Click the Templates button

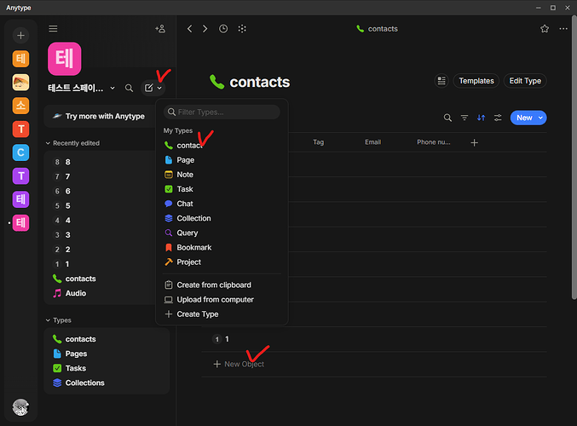pyautogui.click(x=476, y=81)
